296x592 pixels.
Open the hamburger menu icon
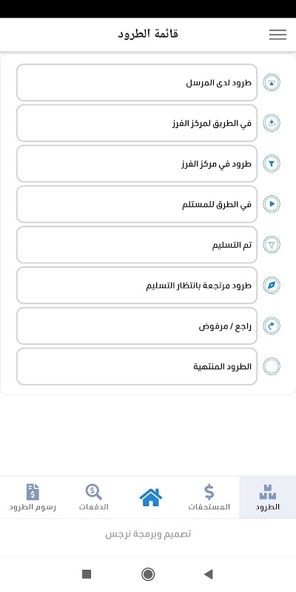click(277, 34)
